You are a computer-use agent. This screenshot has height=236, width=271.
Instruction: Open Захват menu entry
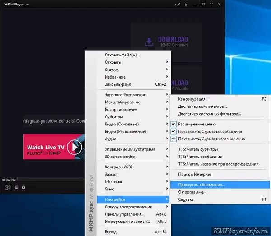tap(134, 174)
